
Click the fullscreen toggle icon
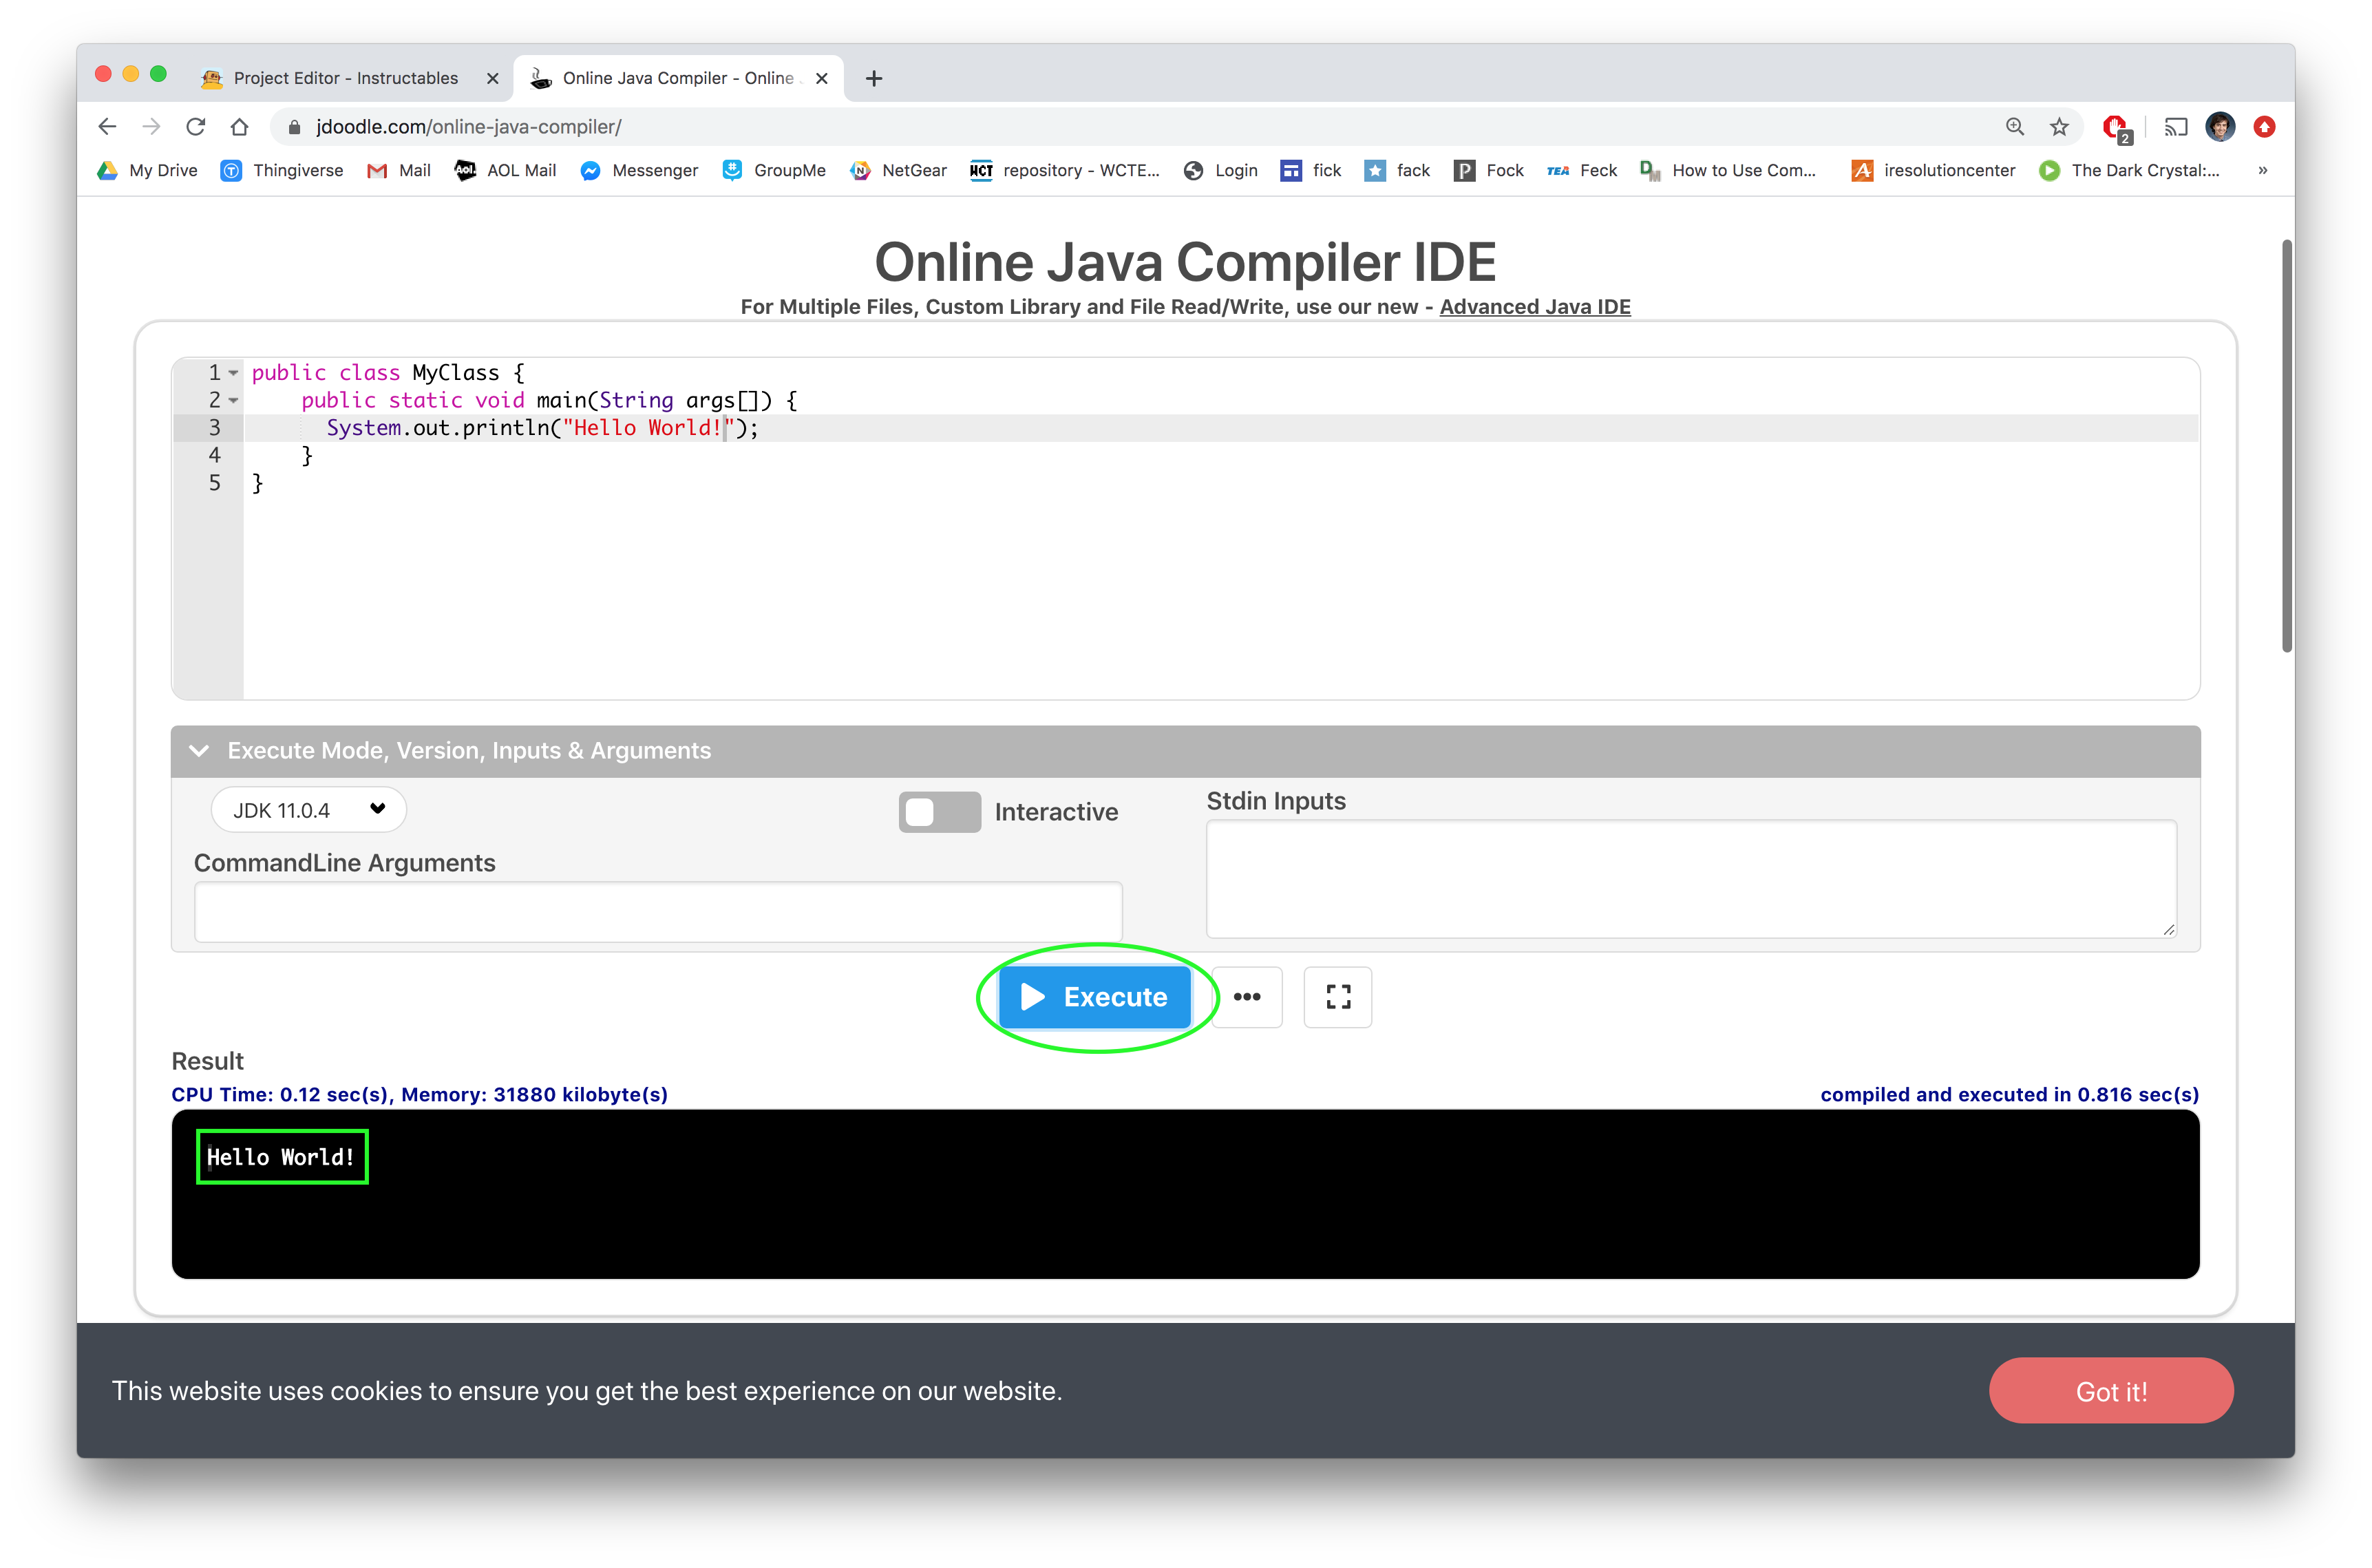coord(1337,997)
